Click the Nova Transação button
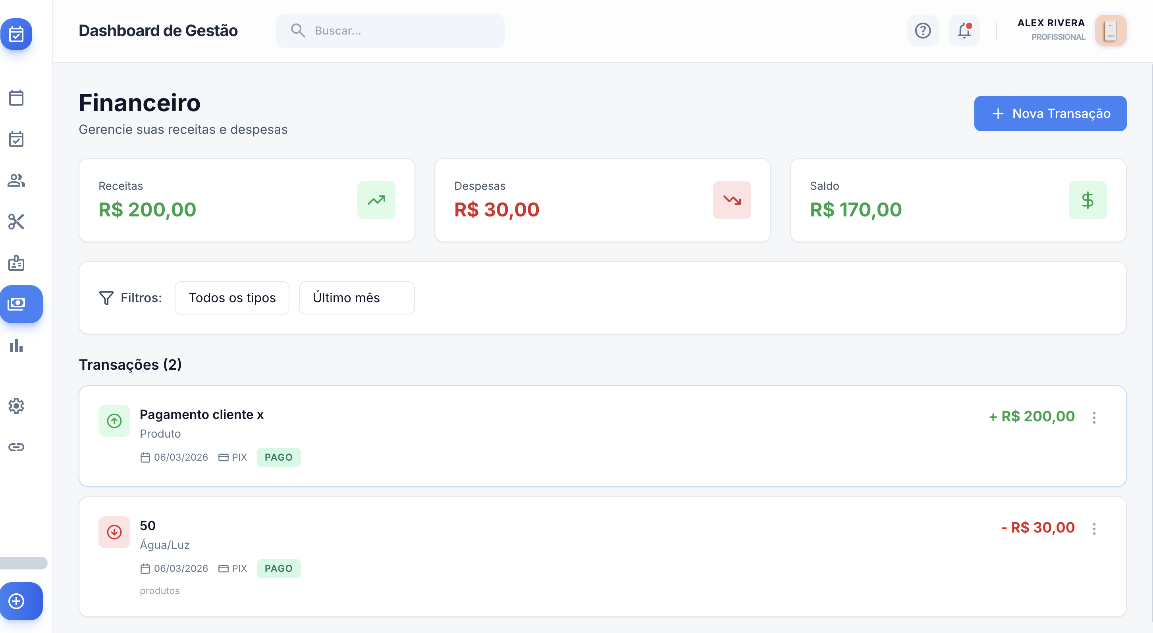1153x633 pixels. pyautogui.click(x=1050, y=113)
